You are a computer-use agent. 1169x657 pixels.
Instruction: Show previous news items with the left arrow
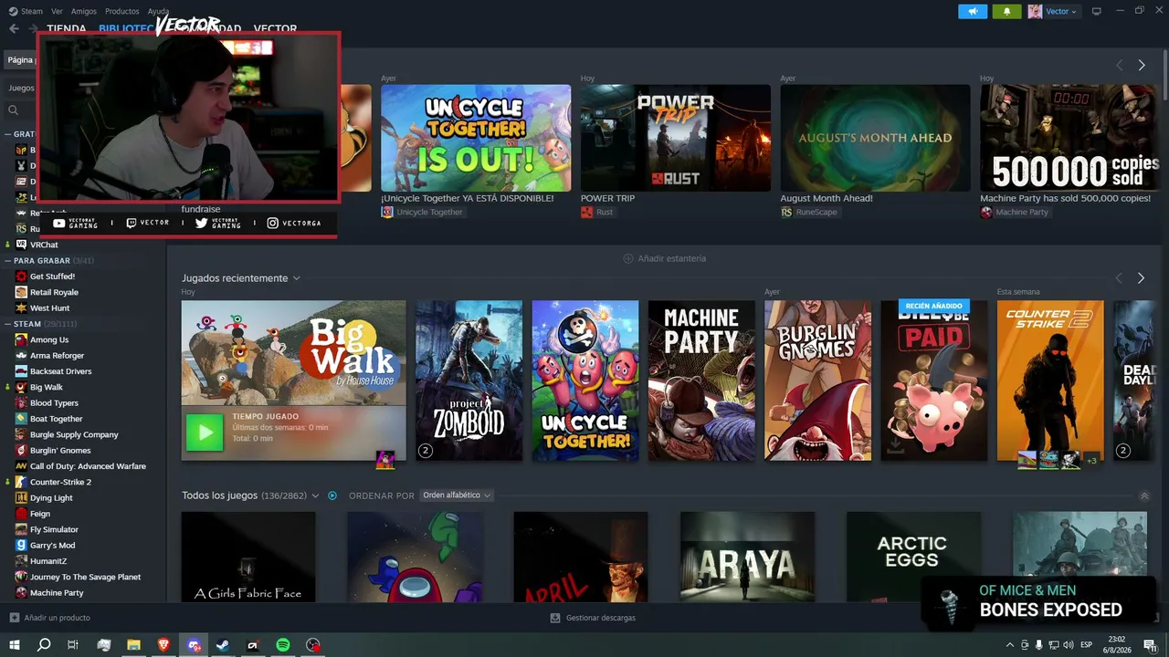click(x=1119, y=66)
